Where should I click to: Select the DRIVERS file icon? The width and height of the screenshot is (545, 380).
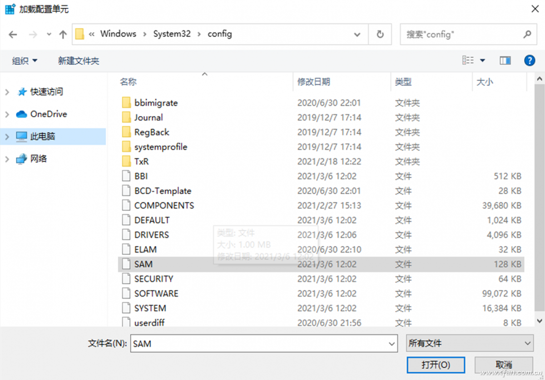[x=127, y=235]
